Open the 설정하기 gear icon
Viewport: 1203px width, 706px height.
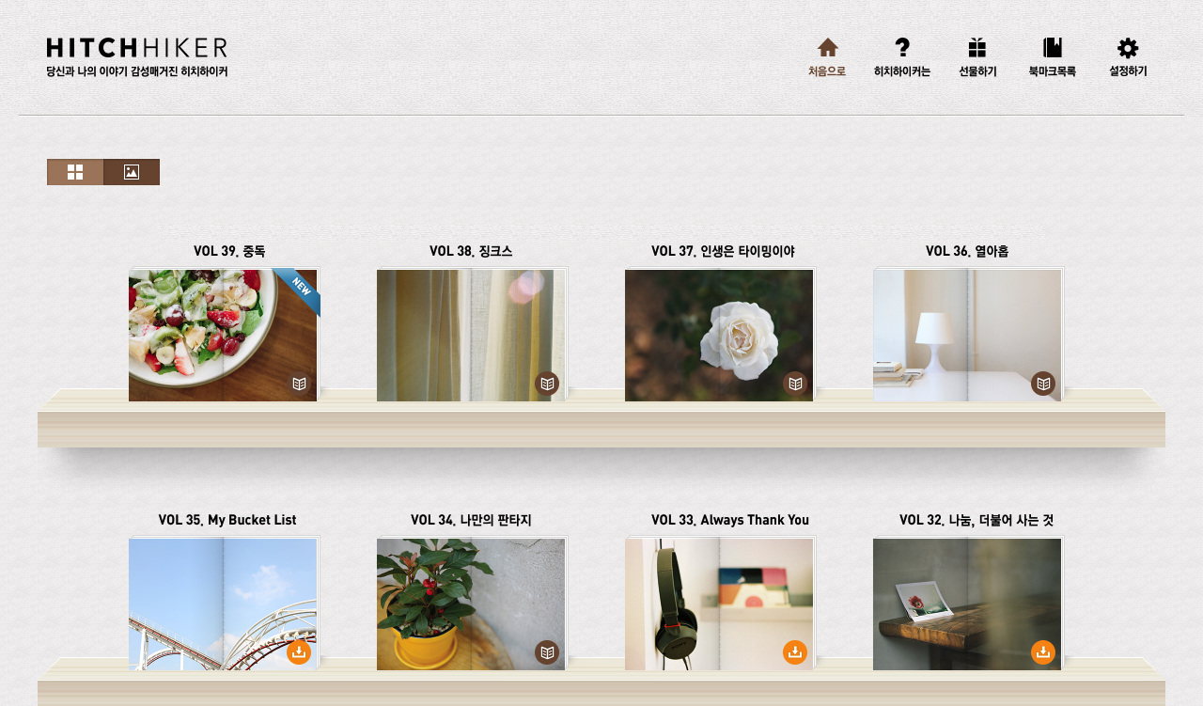click(x=1128, y=48)
